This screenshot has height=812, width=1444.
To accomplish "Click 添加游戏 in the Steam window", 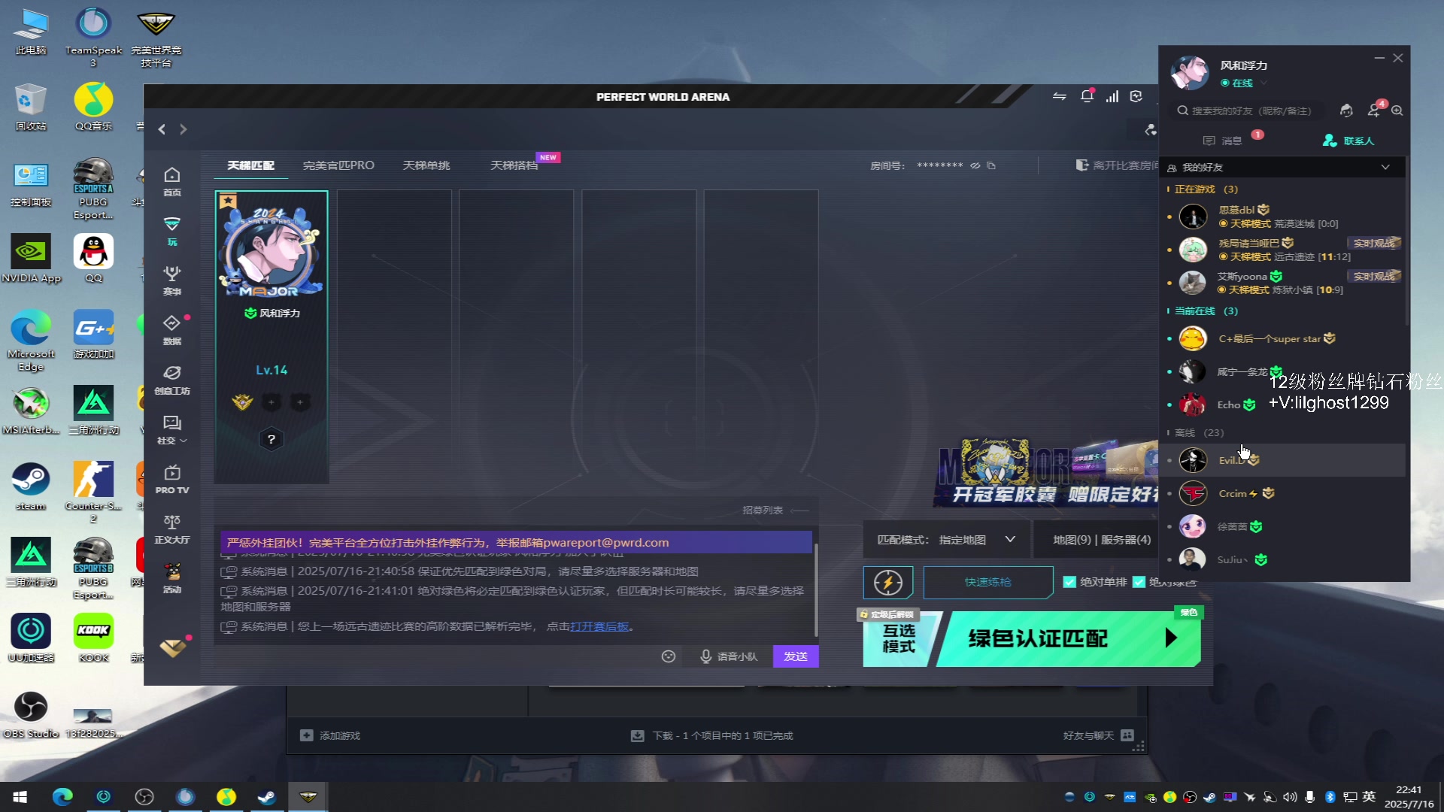I will tap(331, 735).
